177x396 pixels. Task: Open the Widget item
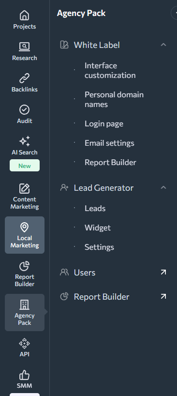click(98, 228)
